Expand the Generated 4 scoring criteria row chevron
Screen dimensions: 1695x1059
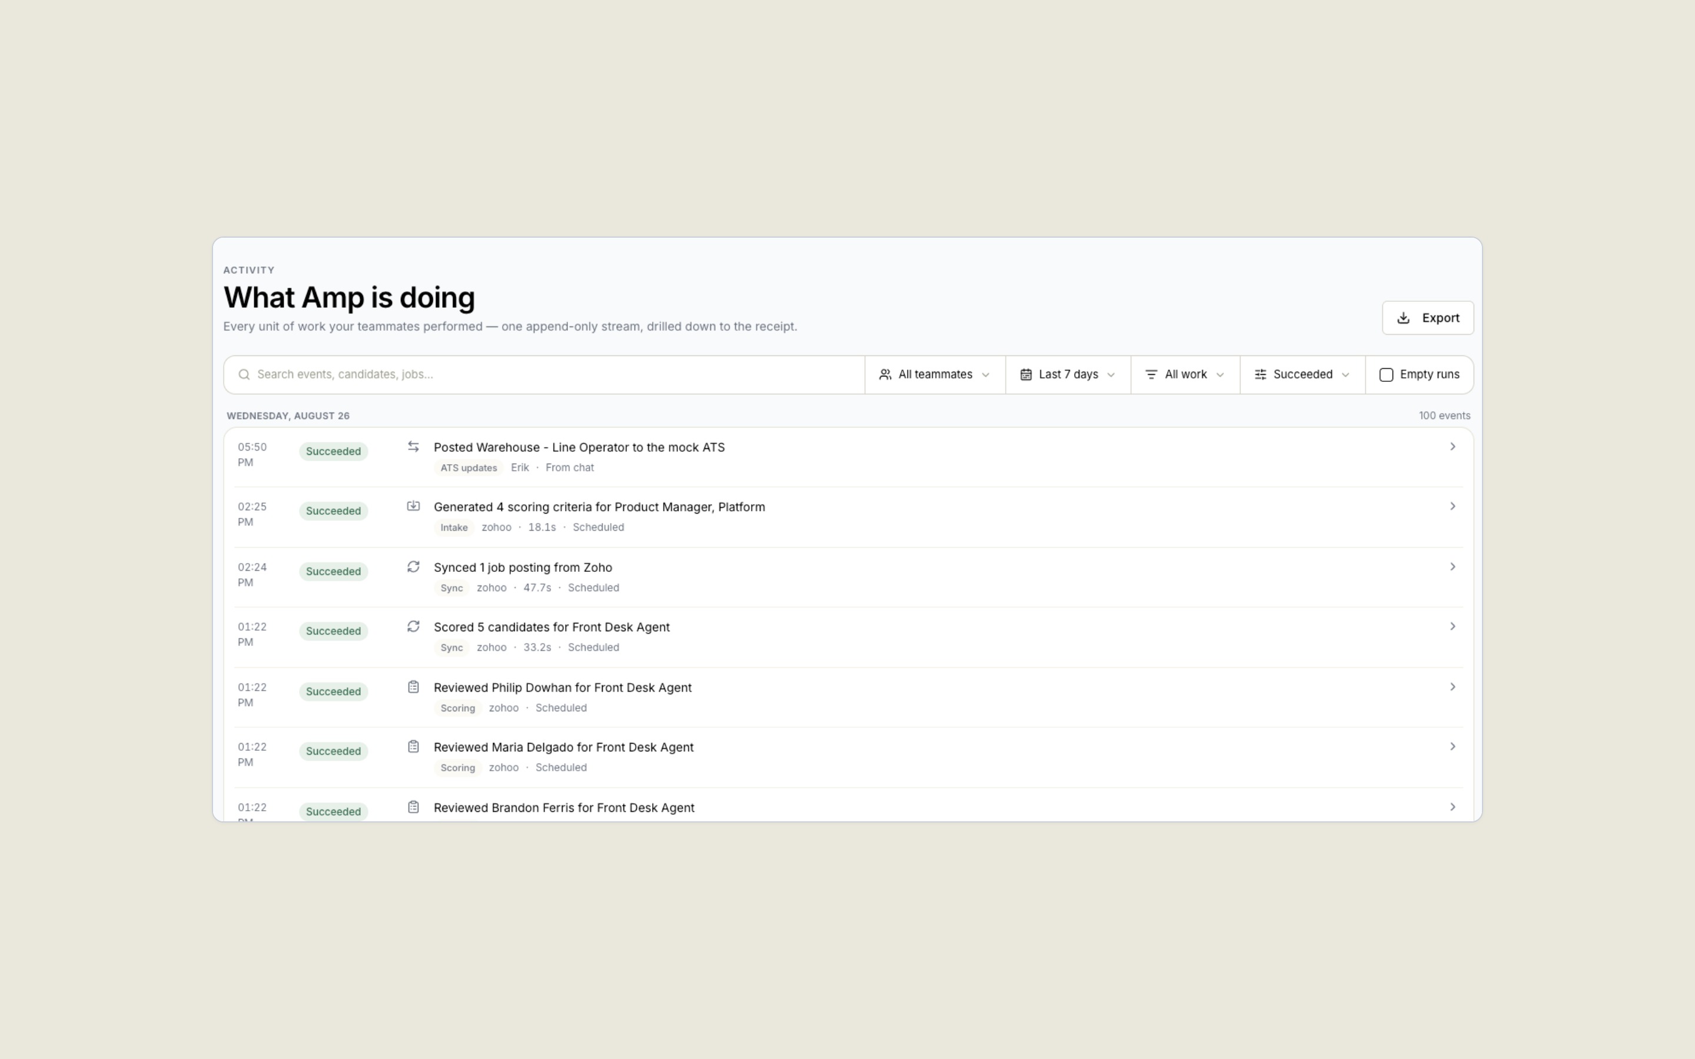click(1453, 506)
